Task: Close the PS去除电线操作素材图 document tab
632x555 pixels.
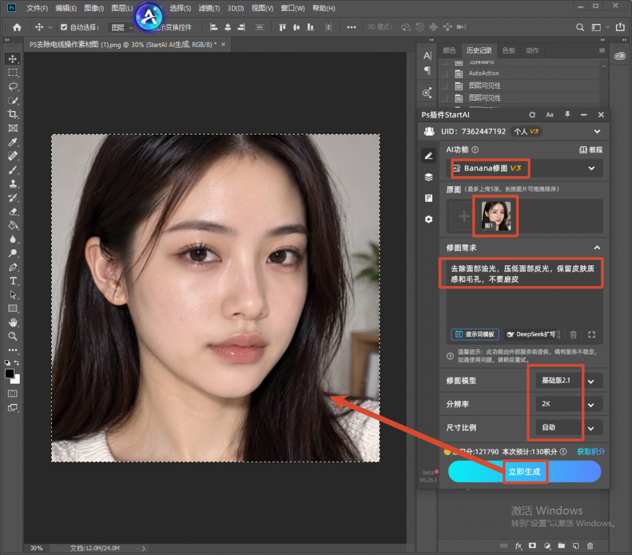Action: [x=223, y=44]
